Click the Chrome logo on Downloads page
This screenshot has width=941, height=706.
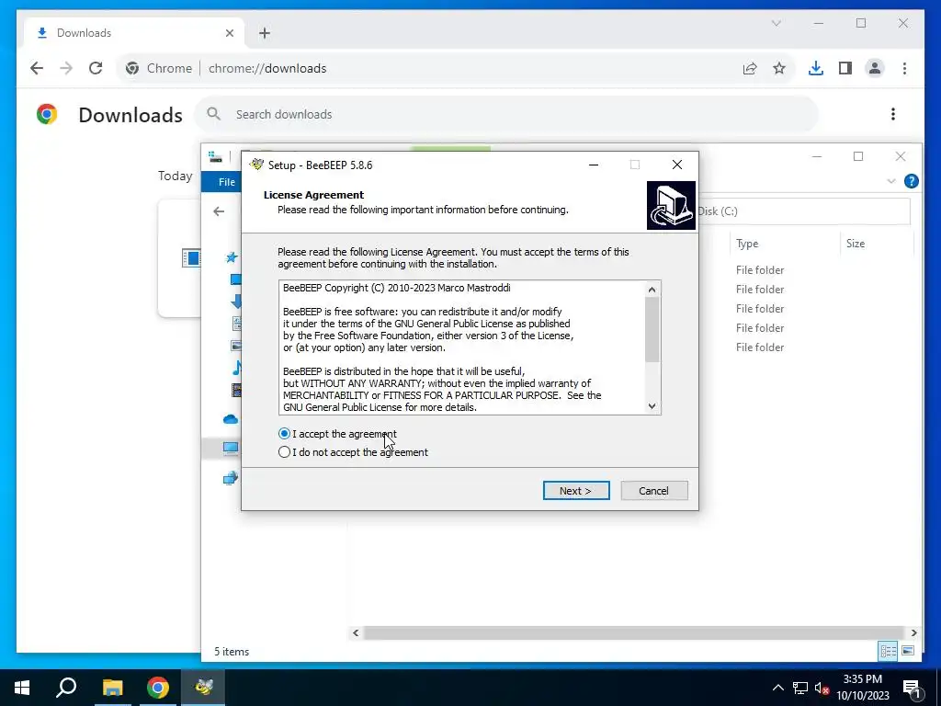pyautogui.click(x=47, y=114)
